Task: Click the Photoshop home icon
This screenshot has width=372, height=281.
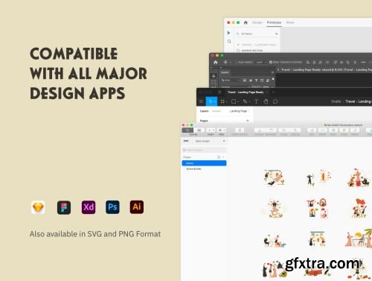Action: point(216,62)
